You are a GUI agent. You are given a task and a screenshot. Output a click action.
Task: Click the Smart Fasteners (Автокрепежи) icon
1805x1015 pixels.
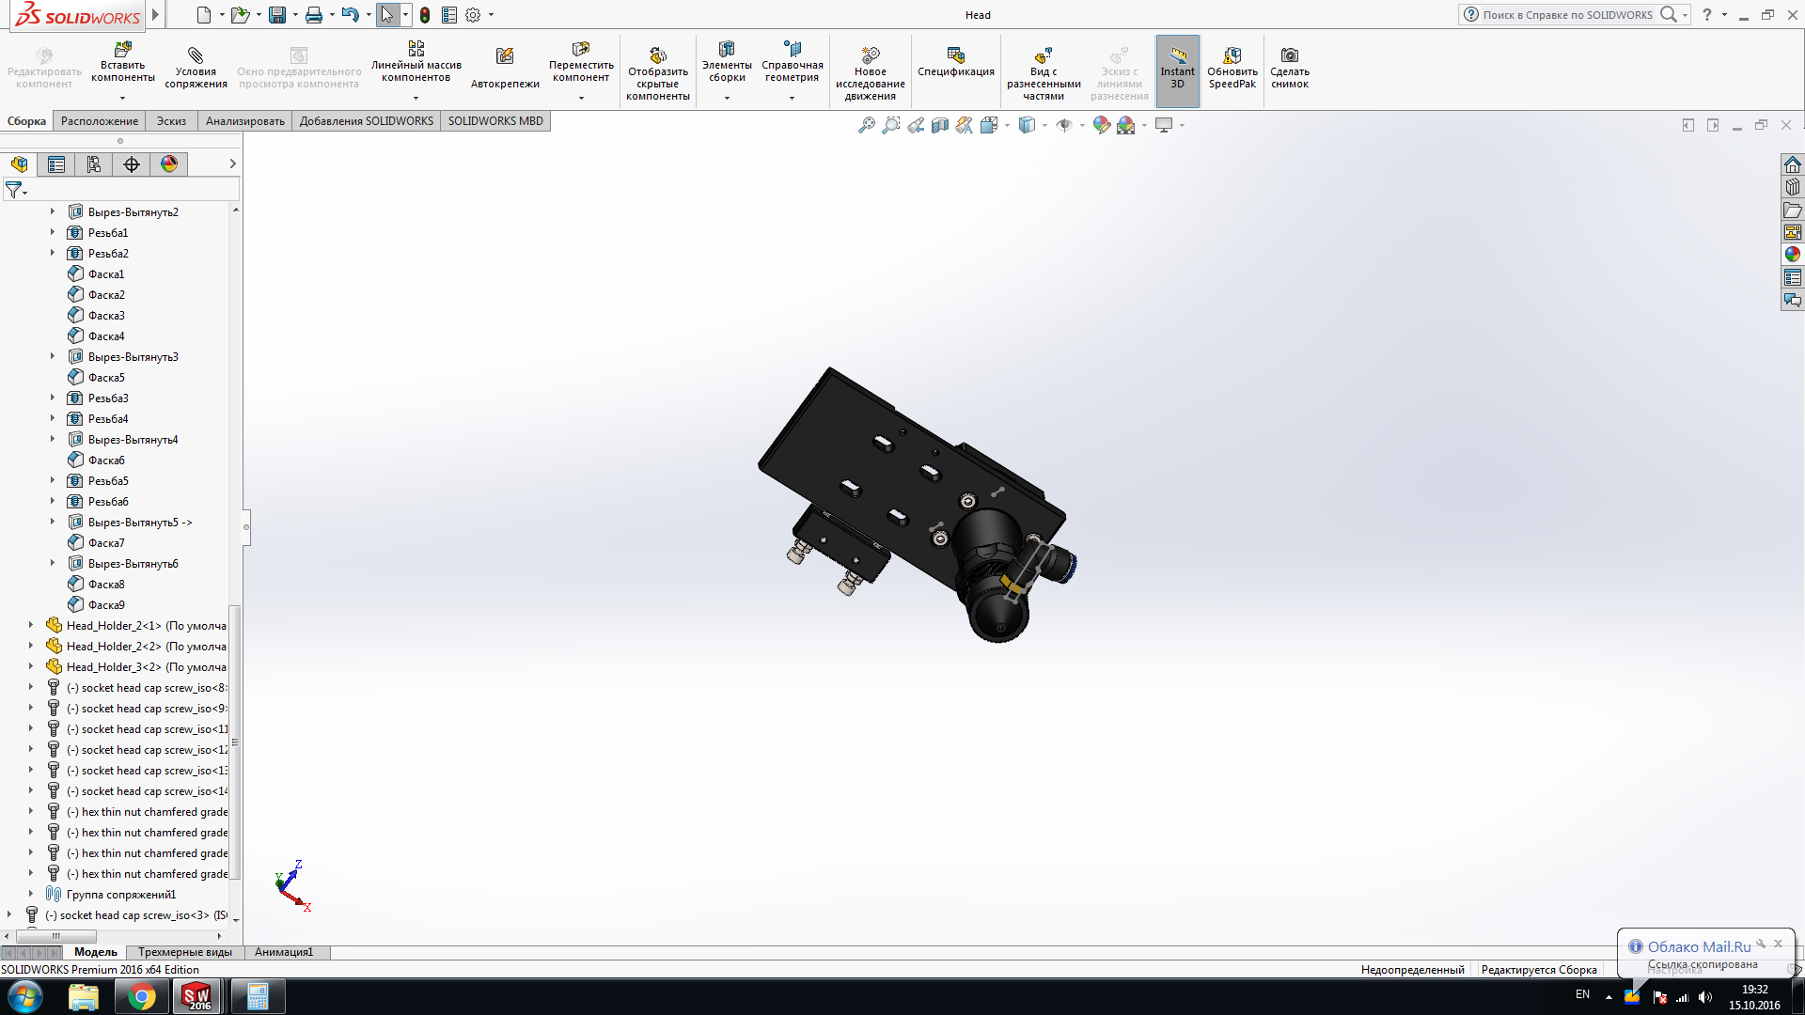click(505, 57)
